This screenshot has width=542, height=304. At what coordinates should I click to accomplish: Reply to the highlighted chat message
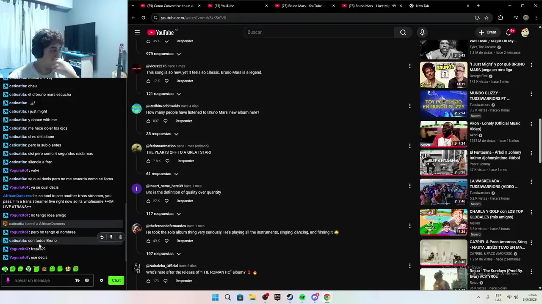pyautogui.click(x=102, y=237)
